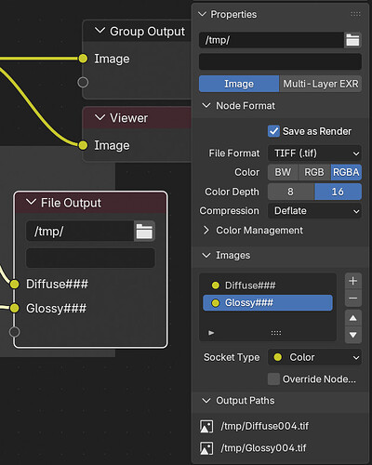Collapse the Viewer node
Image resolution: width=372 pixels, height=465 pixels.
point(100,117)
